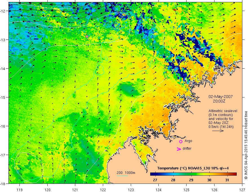
Task: Click the '30' colorbar tick label
Action: pyautogui.click(x=209, y=180)
